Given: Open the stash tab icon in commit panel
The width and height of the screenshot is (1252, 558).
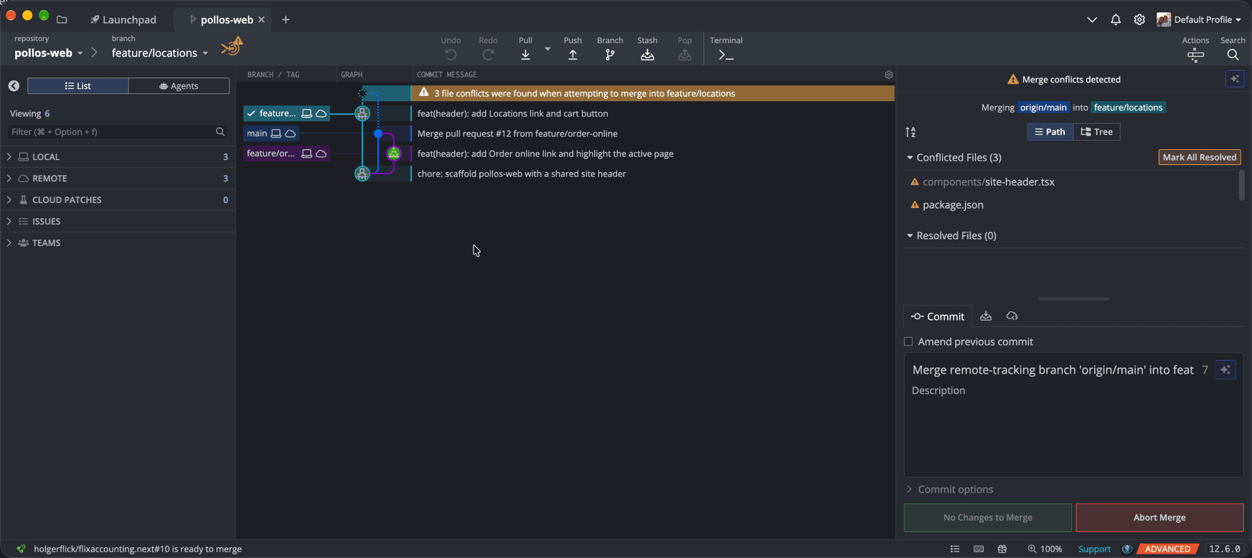Looking at the screenshot, I should click(x=986, y=316).
